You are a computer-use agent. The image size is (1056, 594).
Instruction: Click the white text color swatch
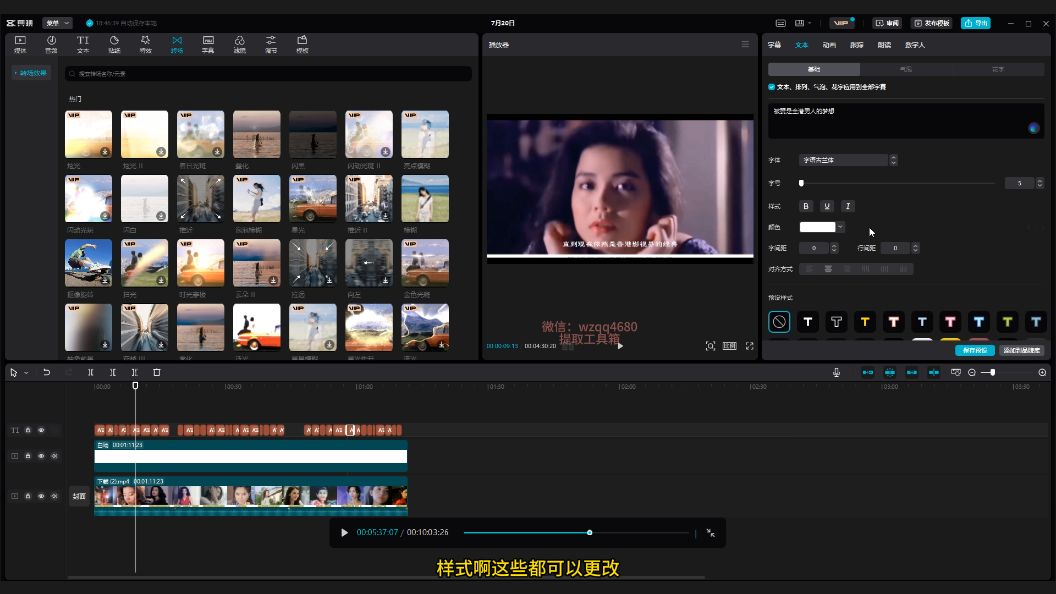coord(817,227)
